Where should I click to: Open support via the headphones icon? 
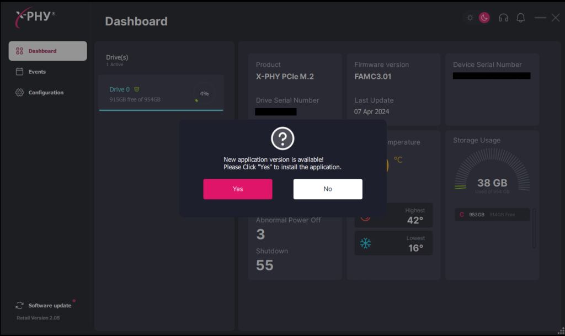coord(503,18)
